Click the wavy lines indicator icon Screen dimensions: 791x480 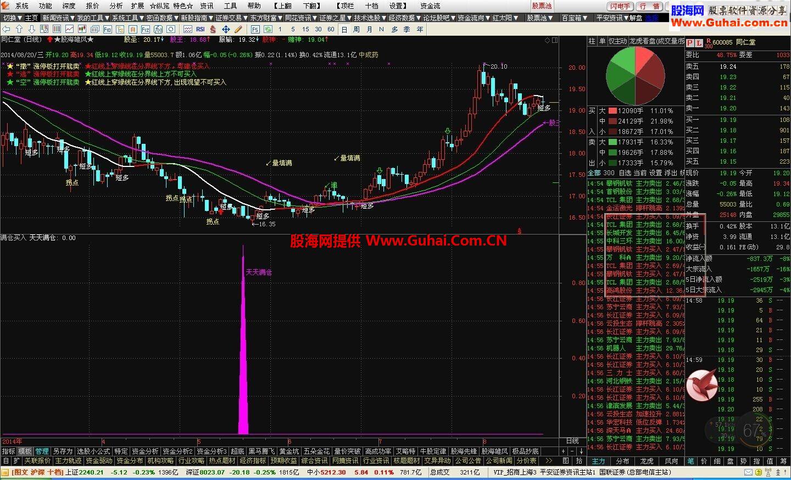click(x=187, y=29)
